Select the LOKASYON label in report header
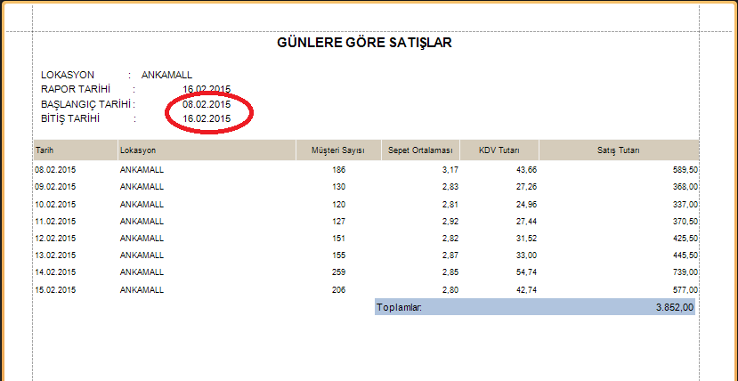Image resolution: width=738 pixels, height=381 pixels. click(x=68, y=75)
